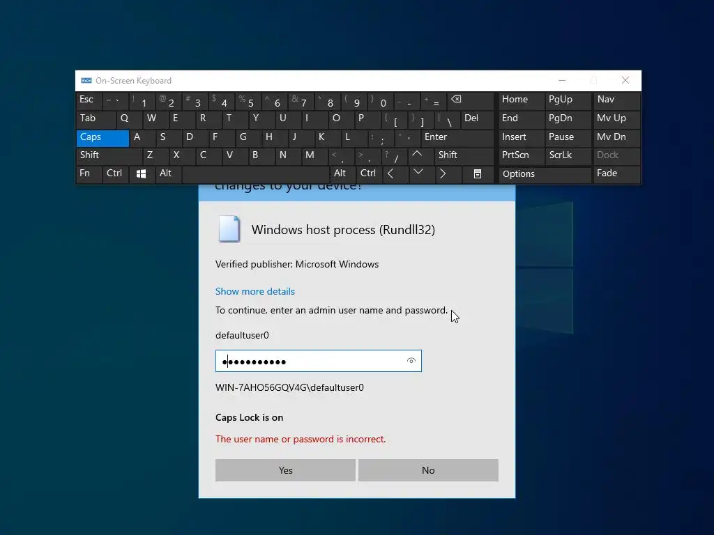This screenshot has width=714, height=535.
Task: Tap the PgUp key
Action: click(568, 100)
